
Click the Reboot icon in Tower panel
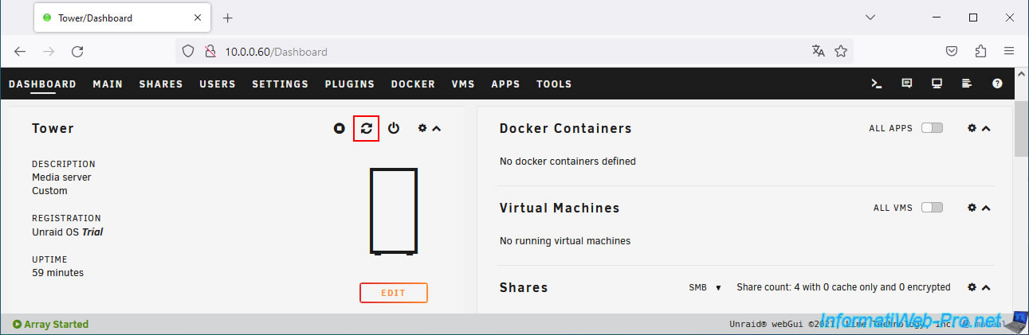366,128
